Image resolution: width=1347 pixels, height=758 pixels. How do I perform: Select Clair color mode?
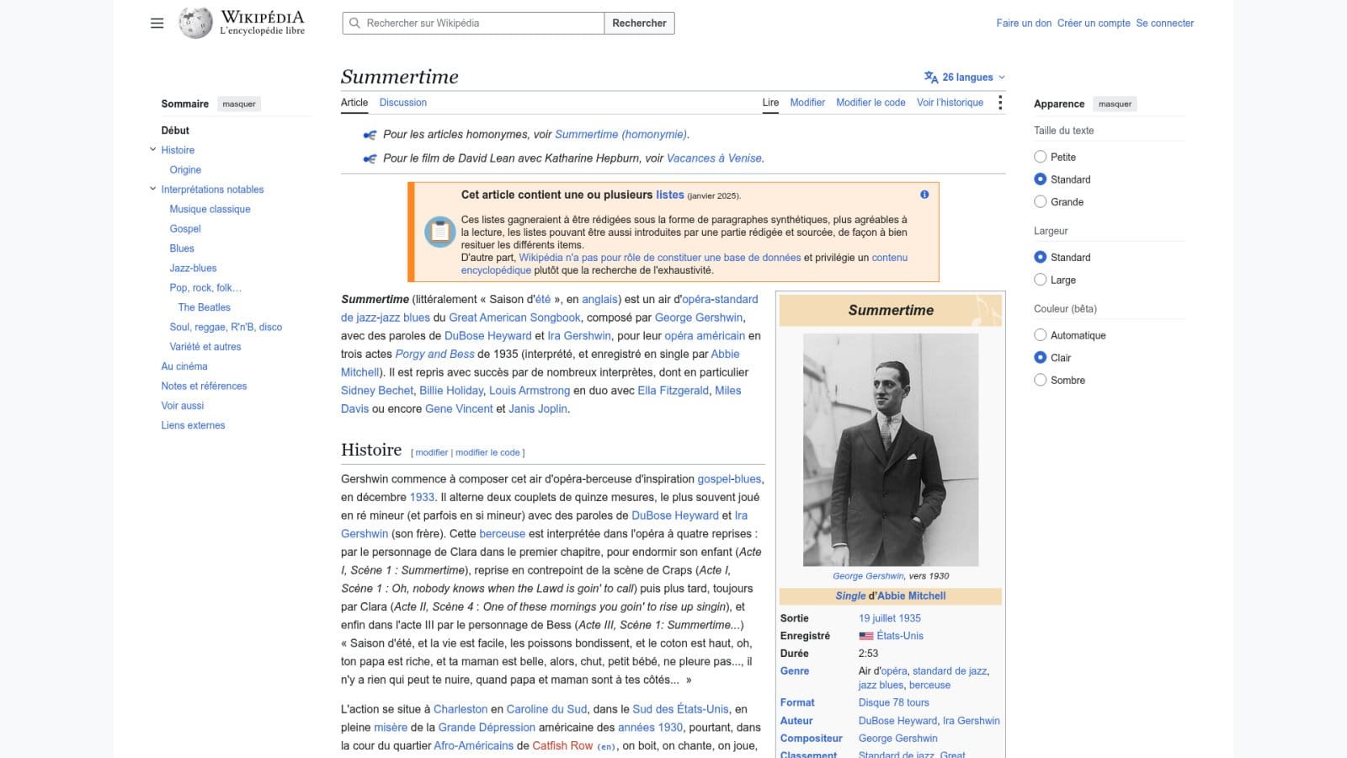(1041, 358)
